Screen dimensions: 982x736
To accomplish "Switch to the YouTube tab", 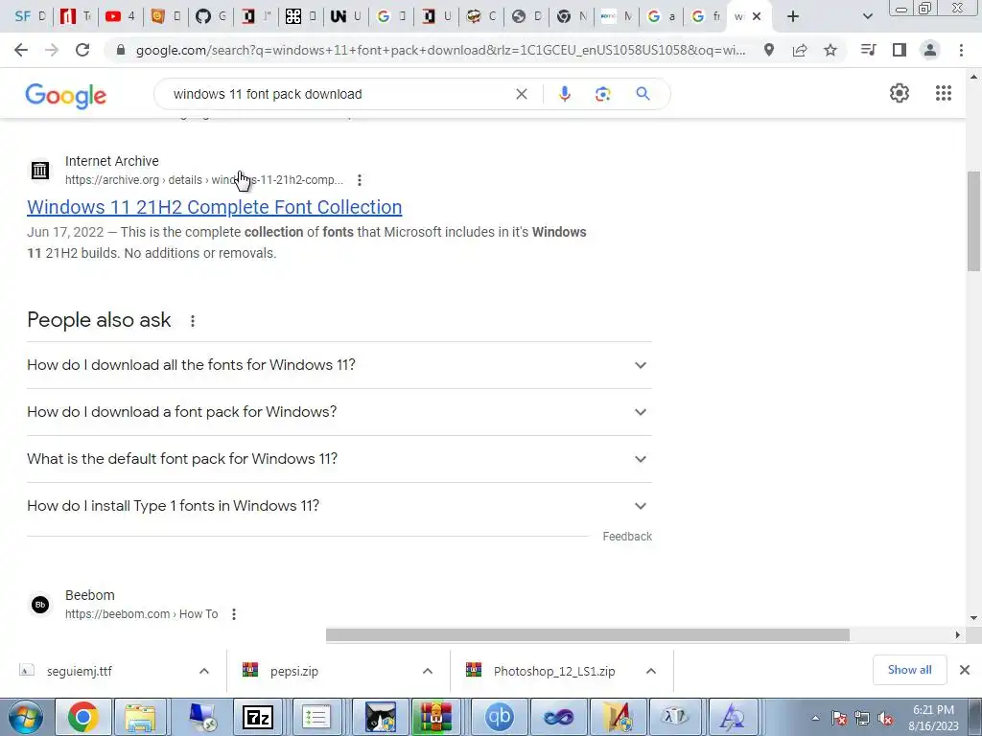I will point(120,16).
